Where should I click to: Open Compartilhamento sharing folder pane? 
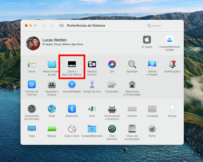(92, 129)
